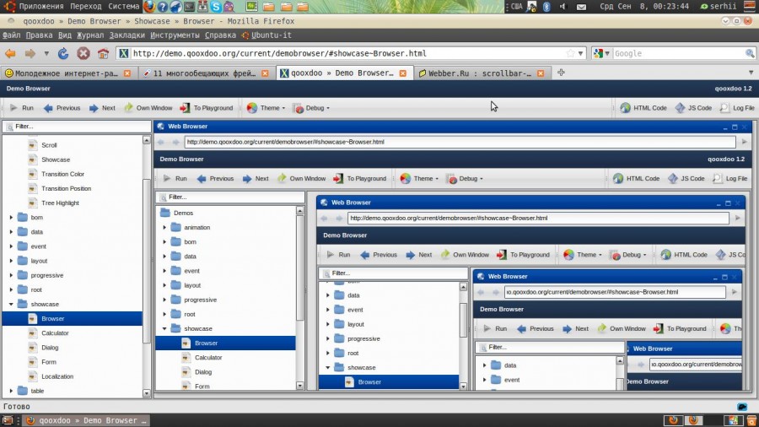This screenshot has height=427, width=759.
Task: Open demo in Own Window, outermost toolbar
Action: click(148, 108)
